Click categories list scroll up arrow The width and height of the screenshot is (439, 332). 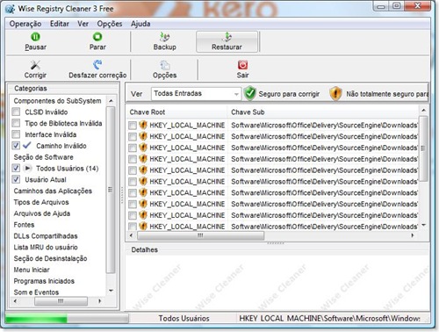[x=111, y=101]
